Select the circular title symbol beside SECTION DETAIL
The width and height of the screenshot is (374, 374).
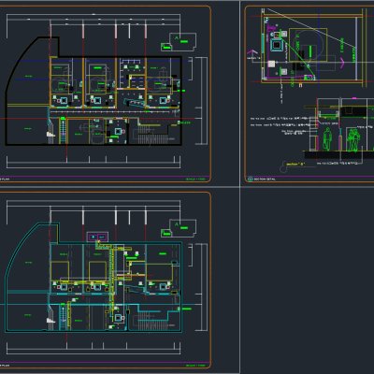tap(250, 179)
